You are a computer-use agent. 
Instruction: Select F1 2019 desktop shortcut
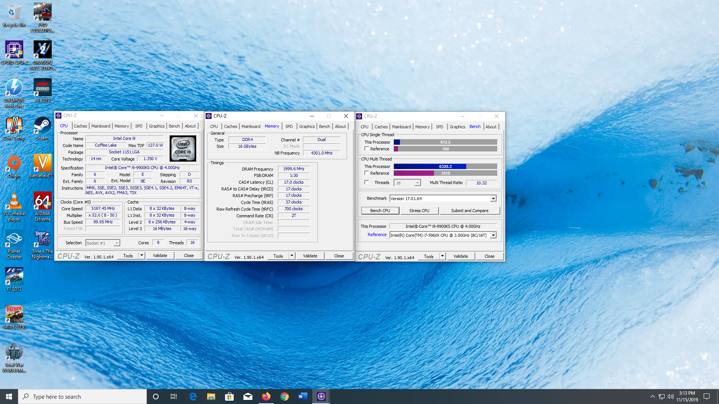[42, 90]
